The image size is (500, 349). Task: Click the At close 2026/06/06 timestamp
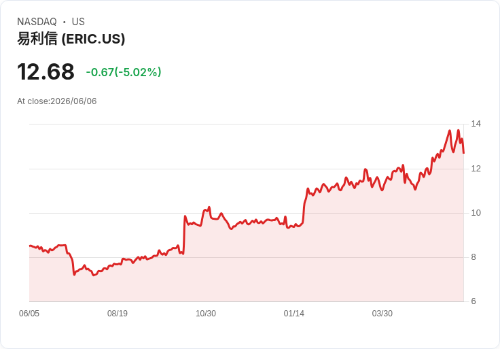tap(57, 101)
